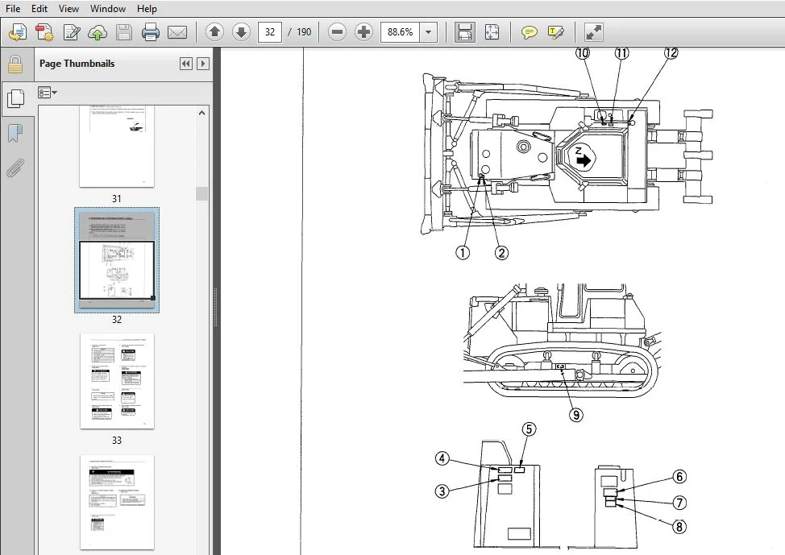785x555 pixels.
Task: Open the Bookmarks panel icon
Action: 15,133
